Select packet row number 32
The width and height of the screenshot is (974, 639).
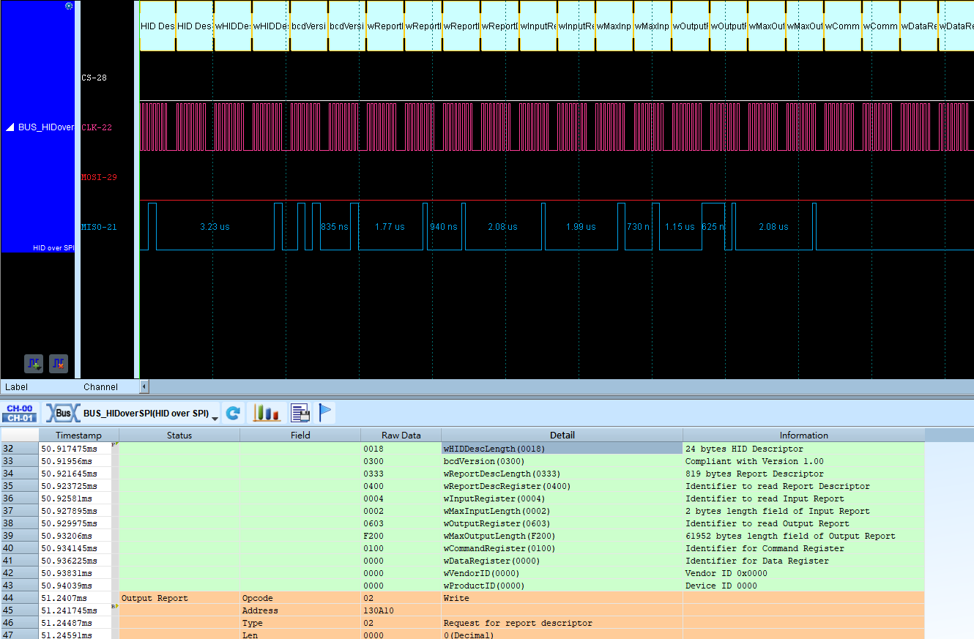point(19,449)
